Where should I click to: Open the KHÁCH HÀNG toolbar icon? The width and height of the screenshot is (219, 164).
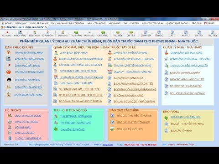pyautogui.click(x=20, y=34)
